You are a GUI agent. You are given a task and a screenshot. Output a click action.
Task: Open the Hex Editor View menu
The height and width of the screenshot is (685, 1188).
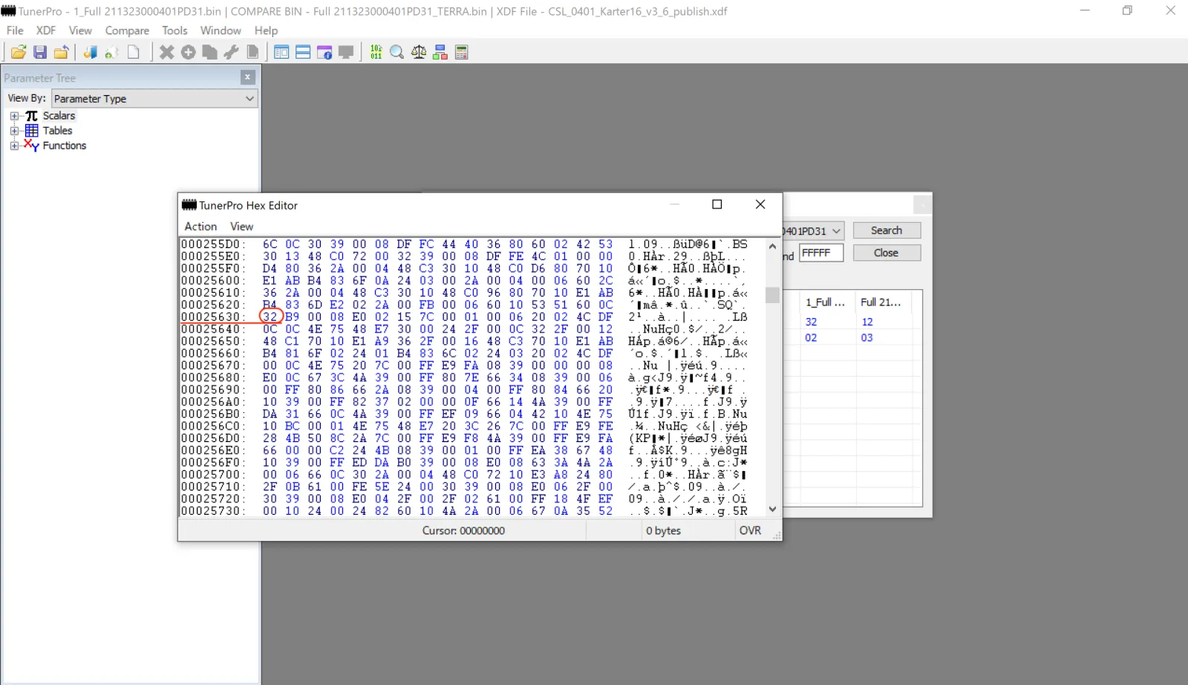pos(241,227)
